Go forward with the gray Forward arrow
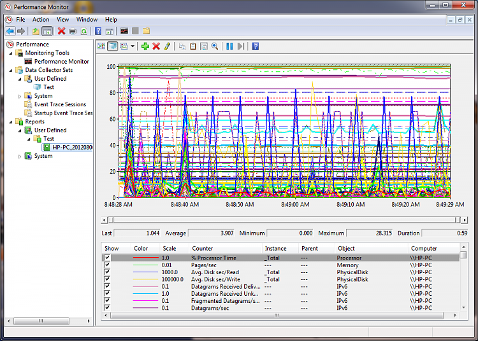 pyautogui.click(x=21, y=31)
